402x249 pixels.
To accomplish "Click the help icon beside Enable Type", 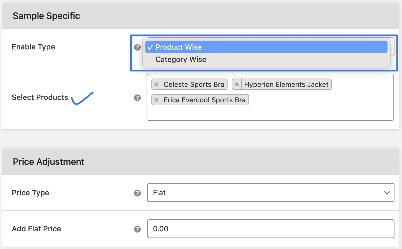I will pos(137,47).
